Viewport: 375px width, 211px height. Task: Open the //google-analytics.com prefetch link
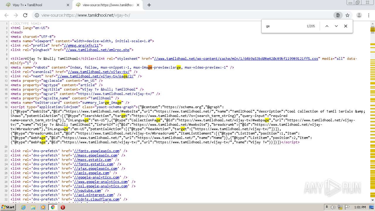point(97,177)
